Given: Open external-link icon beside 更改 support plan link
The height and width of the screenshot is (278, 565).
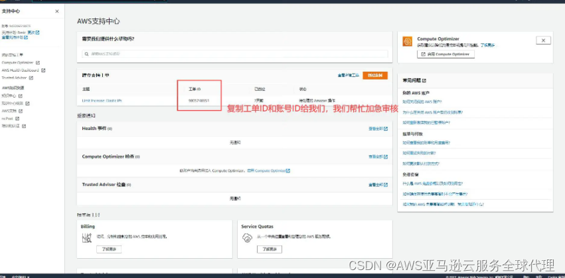Looking at the screenshot, I should pyautogui.click(x=37, y=33).
